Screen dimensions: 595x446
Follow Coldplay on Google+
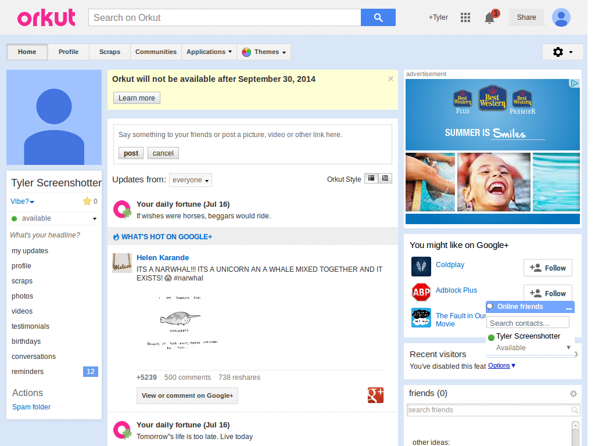point(547,268)
